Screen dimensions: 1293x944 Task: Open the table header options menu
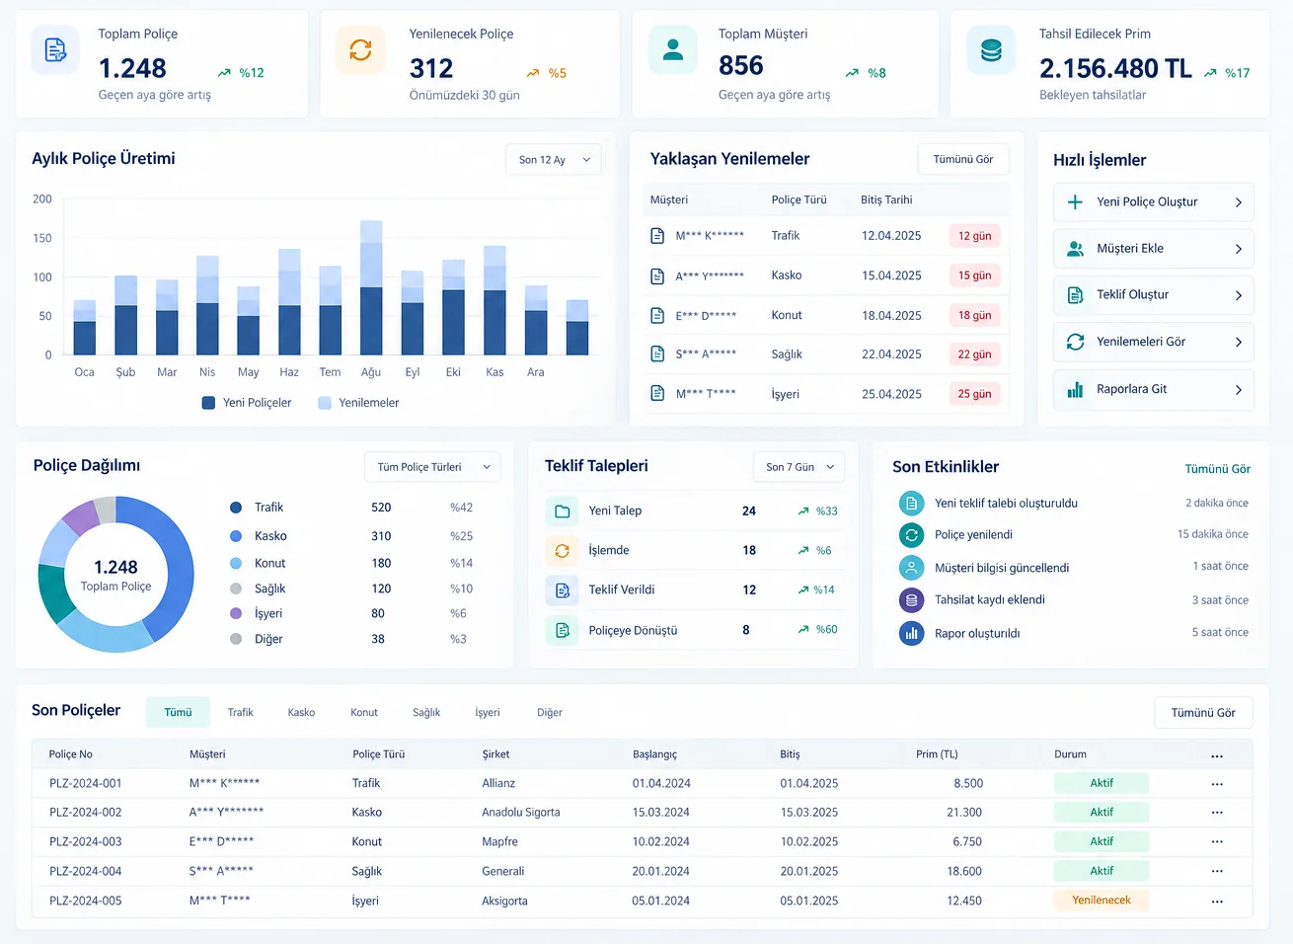[1217, 755]
